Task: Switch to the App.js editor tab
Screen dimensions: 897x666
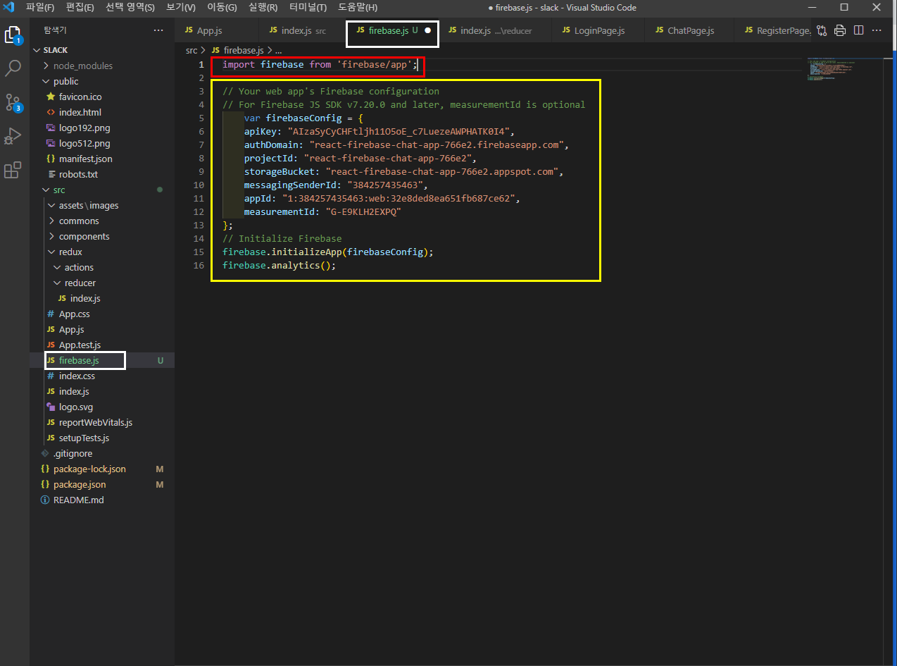Action: 217,30
